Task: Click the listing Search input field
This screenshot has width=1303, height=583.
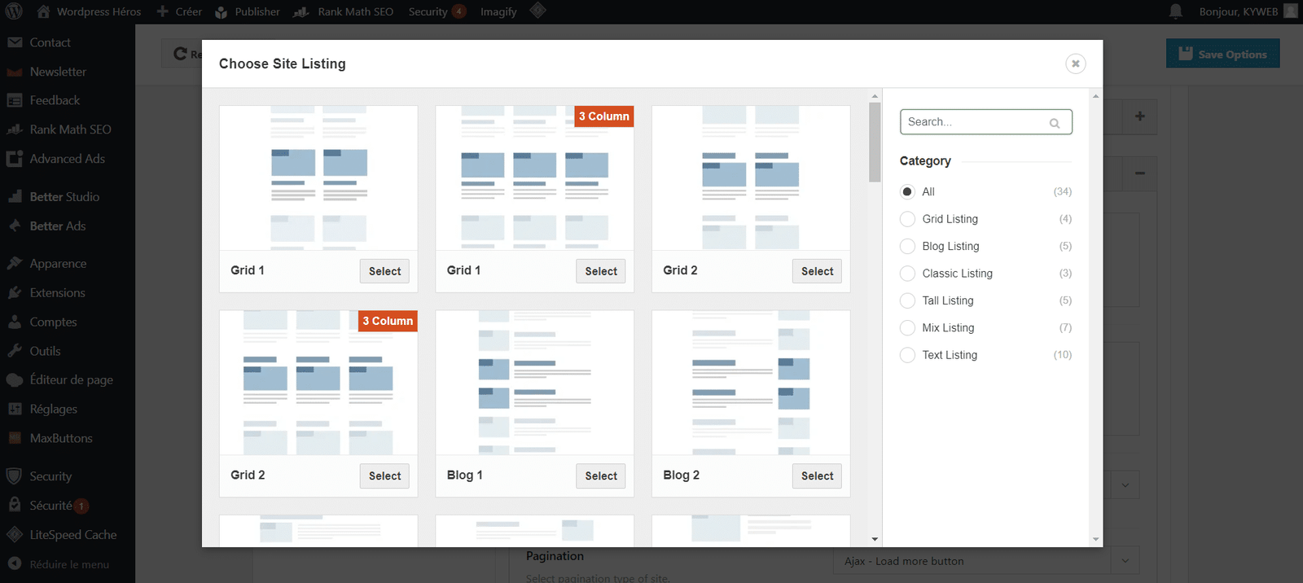Action: [x=975, y=122]
